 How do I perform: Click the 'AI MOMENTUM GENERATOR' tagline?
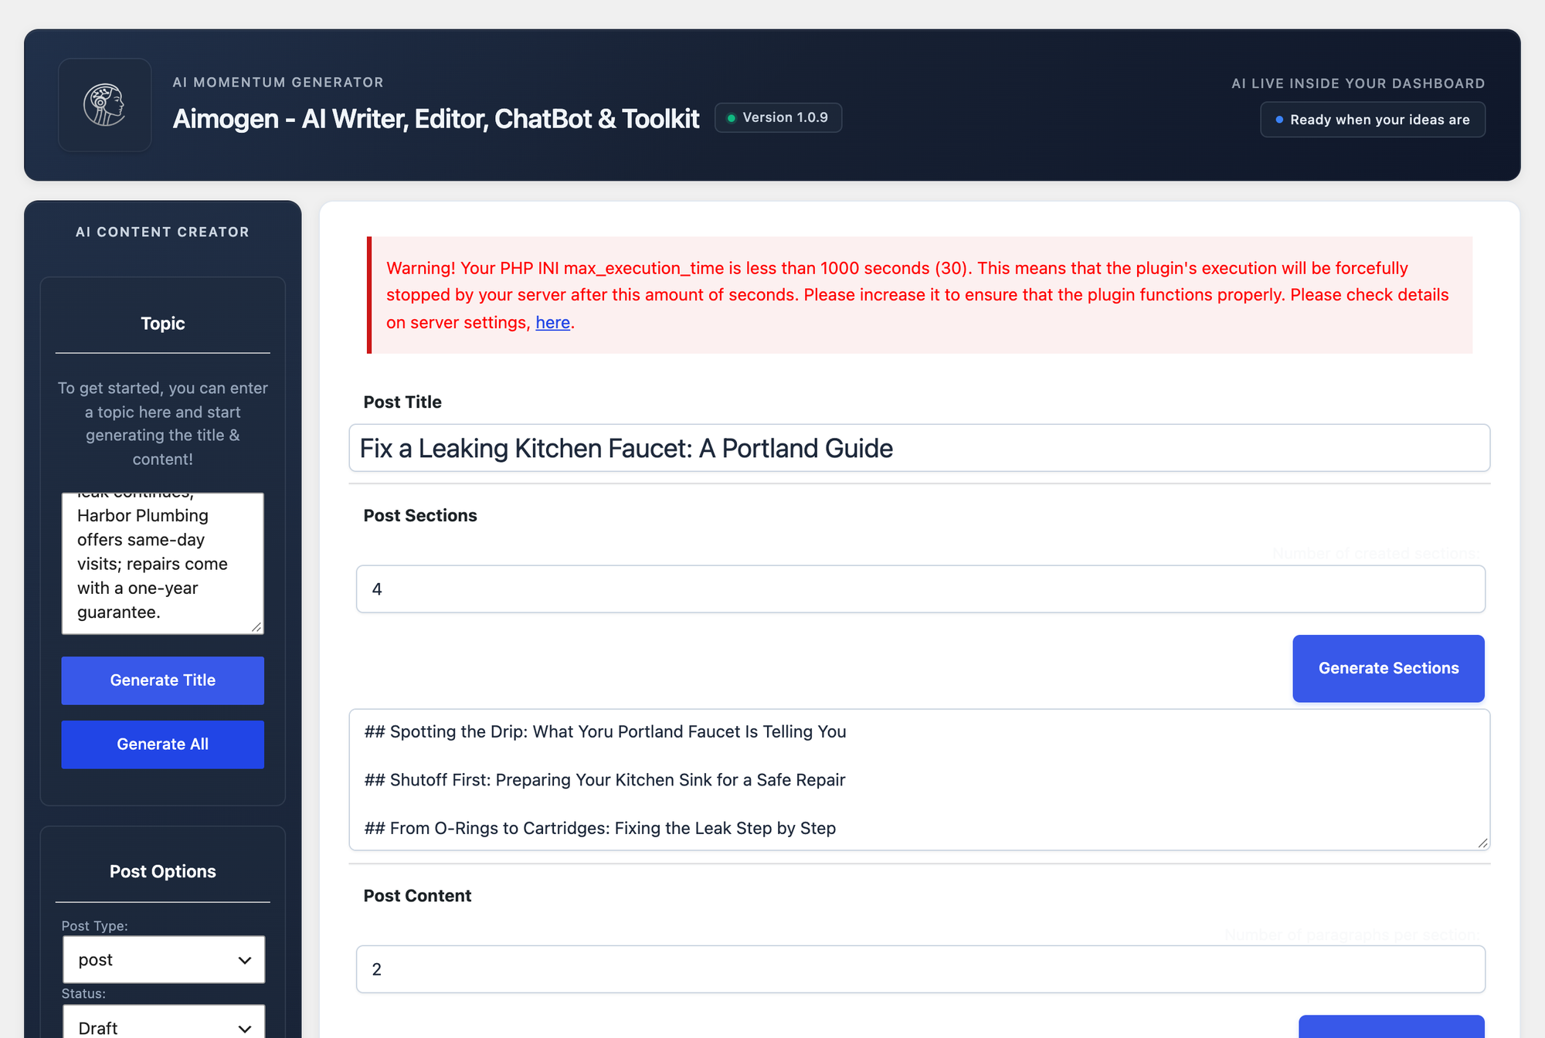click(x=278, y=83)
